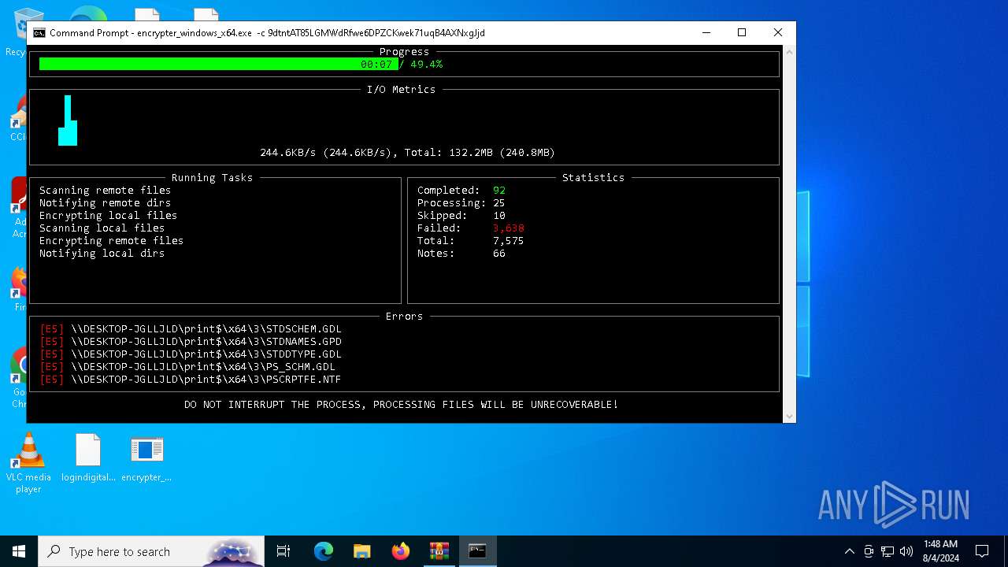This screenshot has height=567, width=1008.
Task: Click the Notes value 66
Action: pyautogui.click(x=499, y=253)
